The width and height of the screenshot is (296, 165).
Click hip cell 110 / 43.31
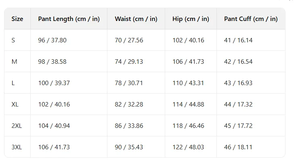pos(188,83)
